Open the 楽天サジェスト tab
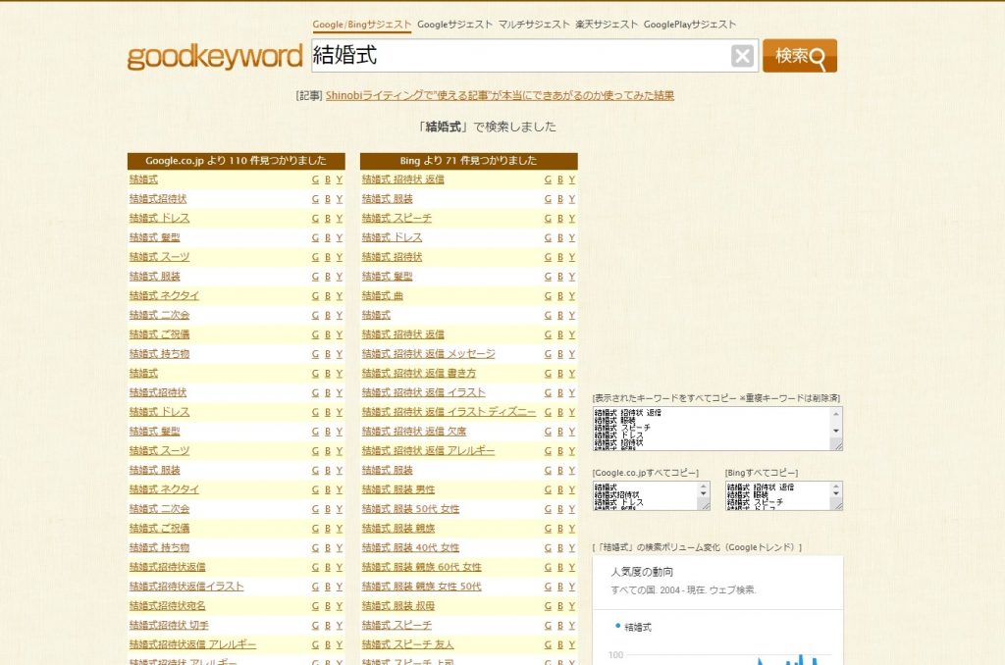 pos(607,25)
